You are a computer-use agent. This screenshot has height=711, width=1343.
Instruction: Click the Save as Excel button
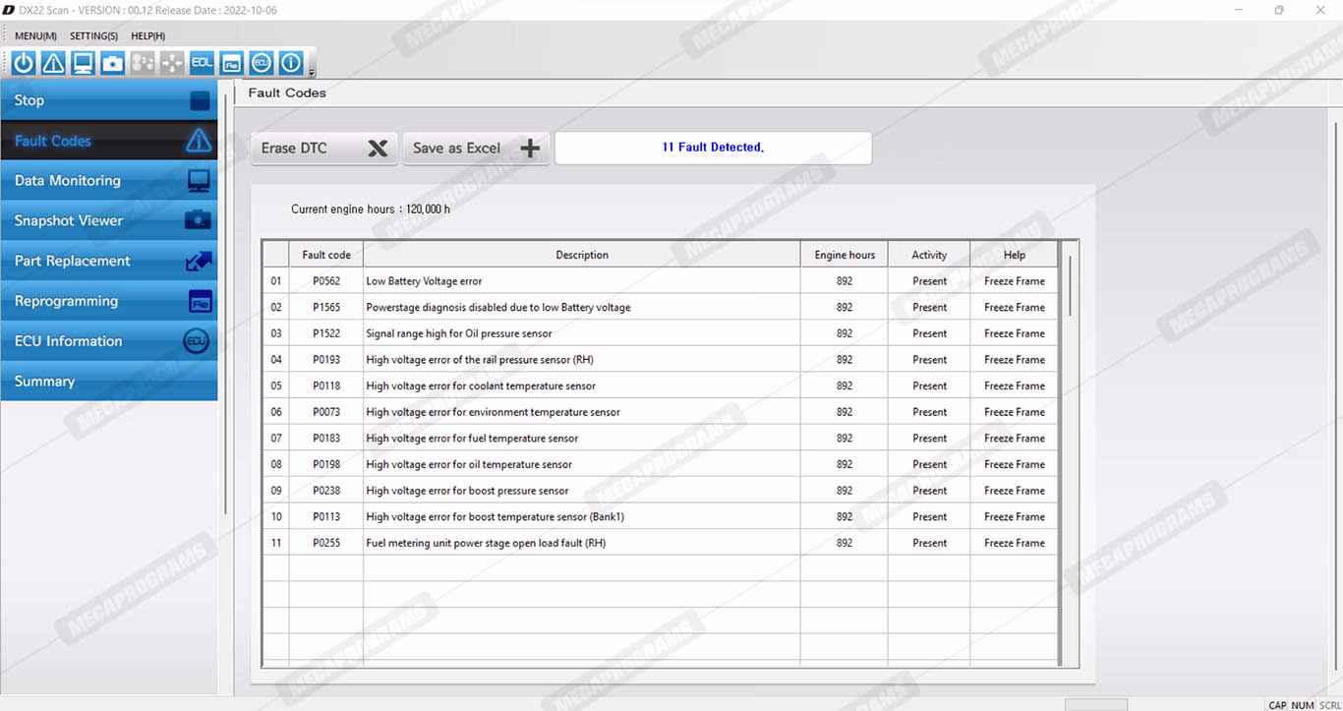[476, 148]
